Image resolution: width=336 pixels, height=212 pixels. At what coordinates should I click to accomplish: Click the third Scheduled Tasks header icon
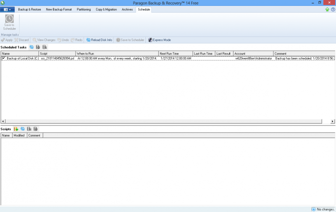click(x=45, y=47)
